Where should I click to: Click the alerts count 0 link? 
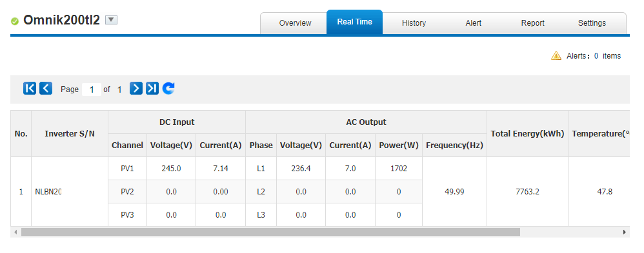click(596, 56)
